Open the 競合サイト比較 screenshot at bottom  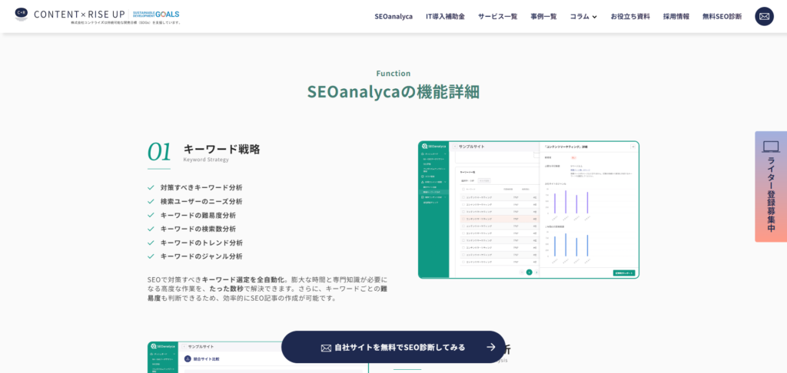(x=258, y=358)
